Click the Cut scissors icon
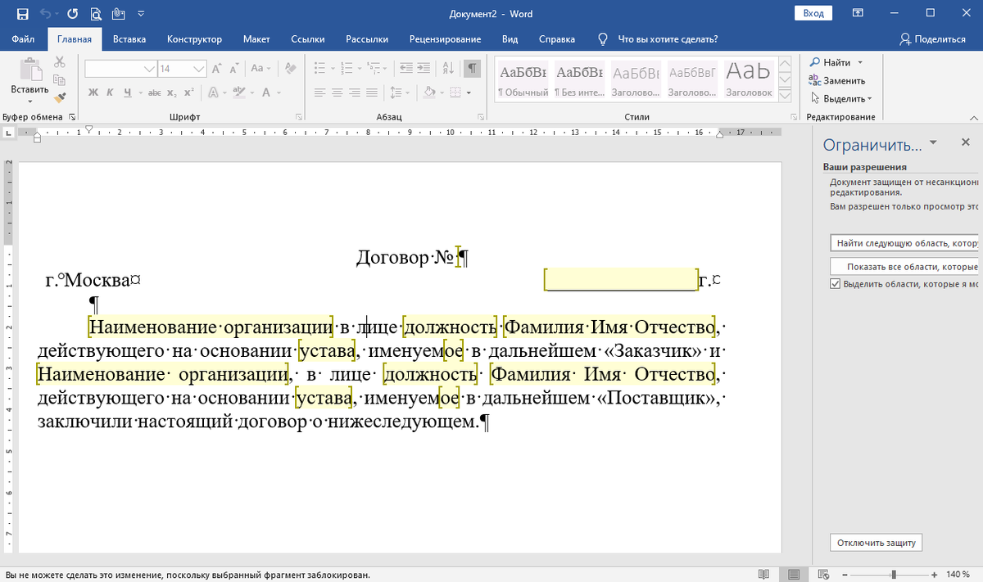This screenshot has width=983, height=582. 60,62
